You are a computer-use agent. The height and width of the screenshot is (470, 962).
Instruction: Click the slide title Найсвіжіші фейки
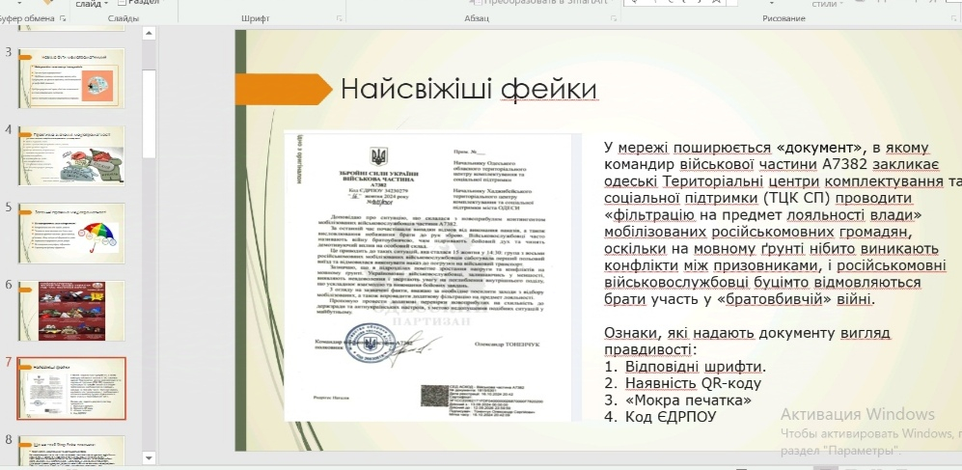(x=469, y=89)
